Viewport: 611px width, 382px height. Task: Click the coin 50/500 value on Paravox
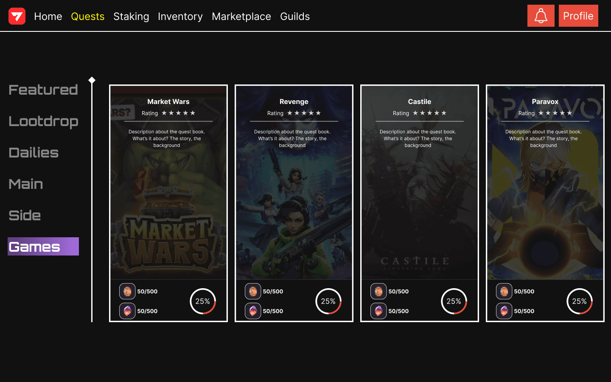524,292
